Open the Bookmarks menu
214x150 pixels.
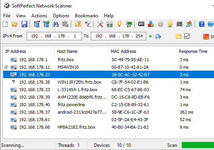(86, 16)
